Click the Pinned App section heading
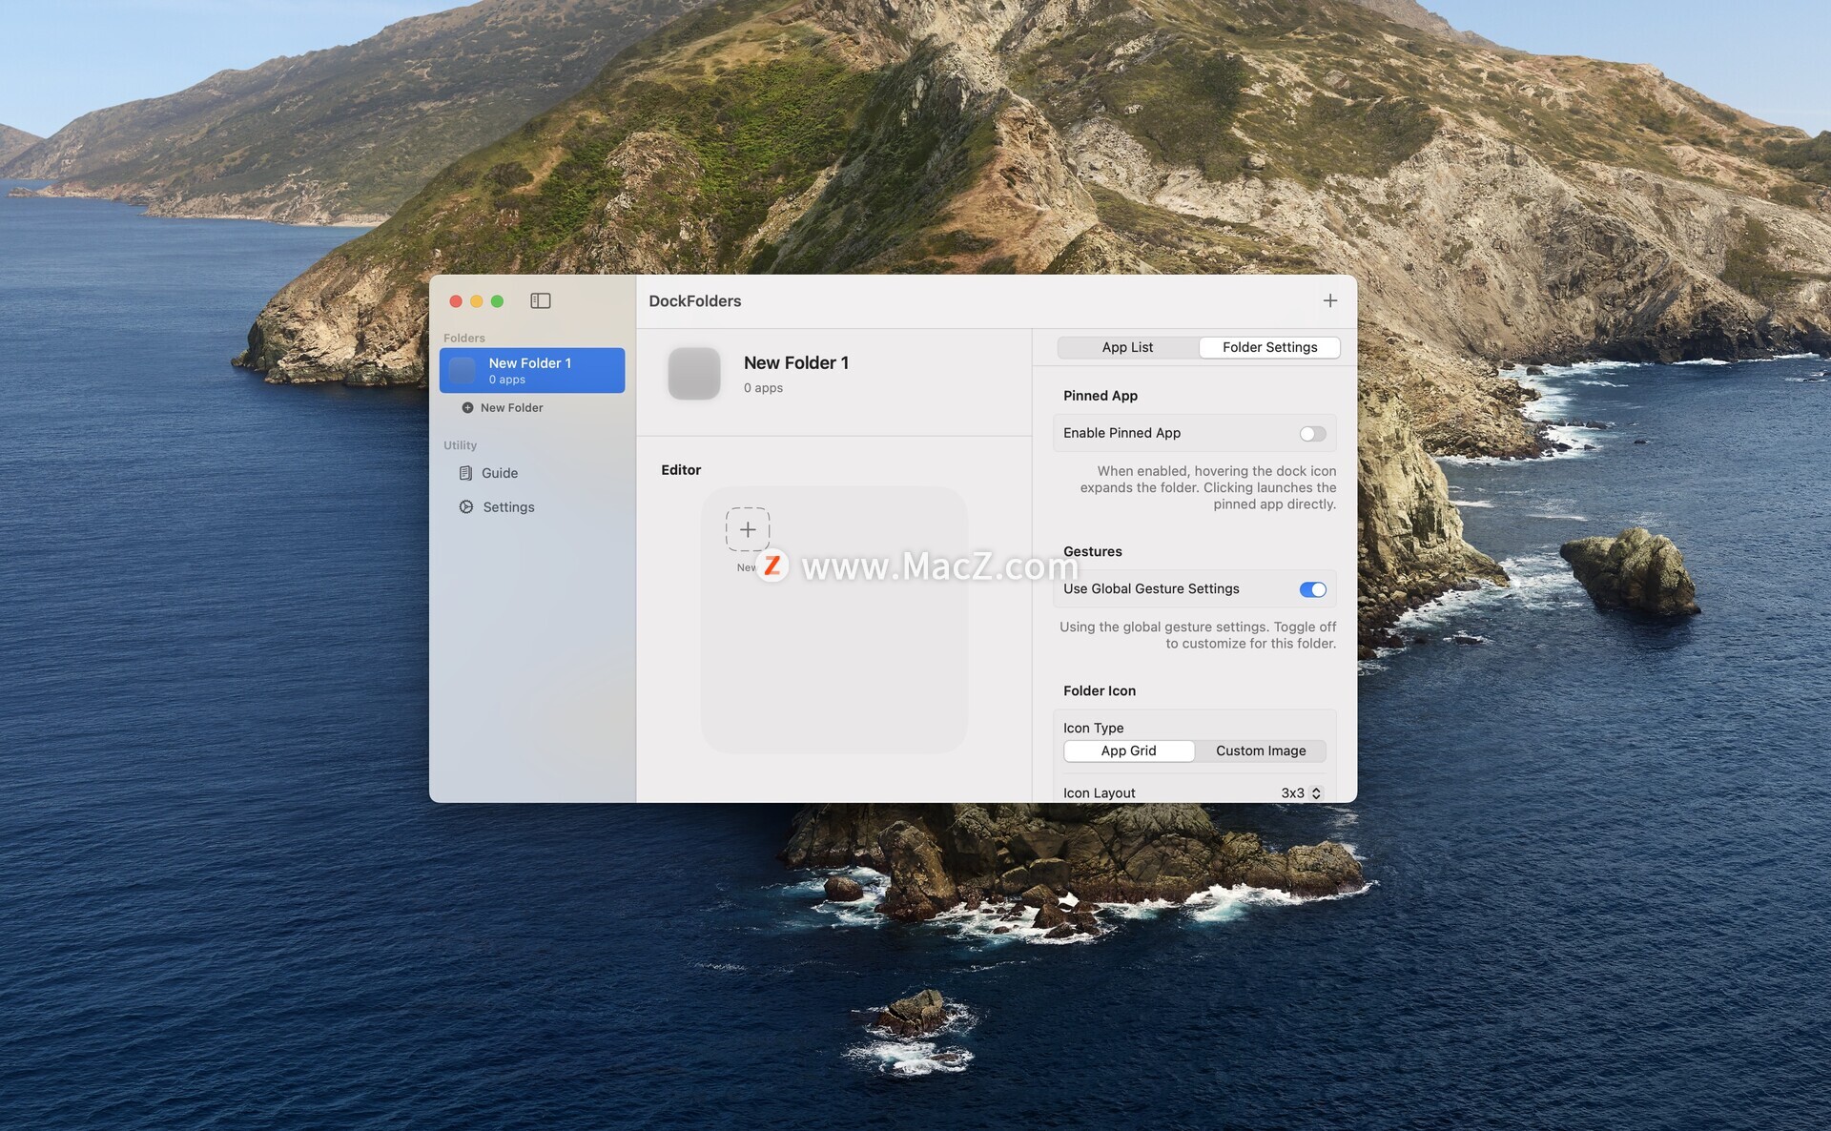 (1101, 396)
